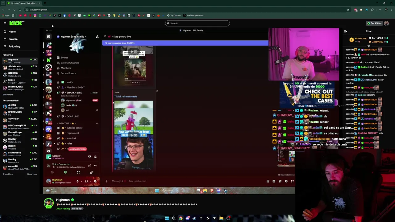The image size is (395, 222).
Task: Open Haddzy recommended channel
Action: (20, 140)
